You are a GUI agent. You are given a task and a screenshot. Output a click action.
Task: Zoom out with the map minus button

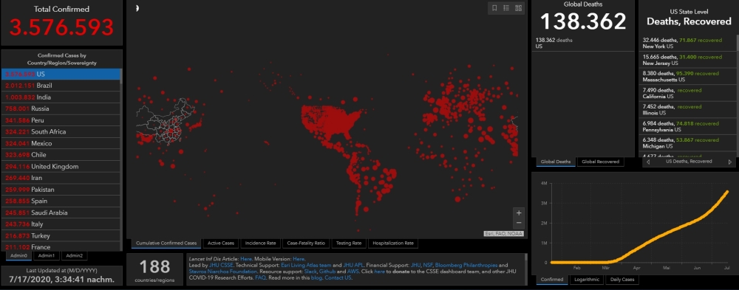519,223
